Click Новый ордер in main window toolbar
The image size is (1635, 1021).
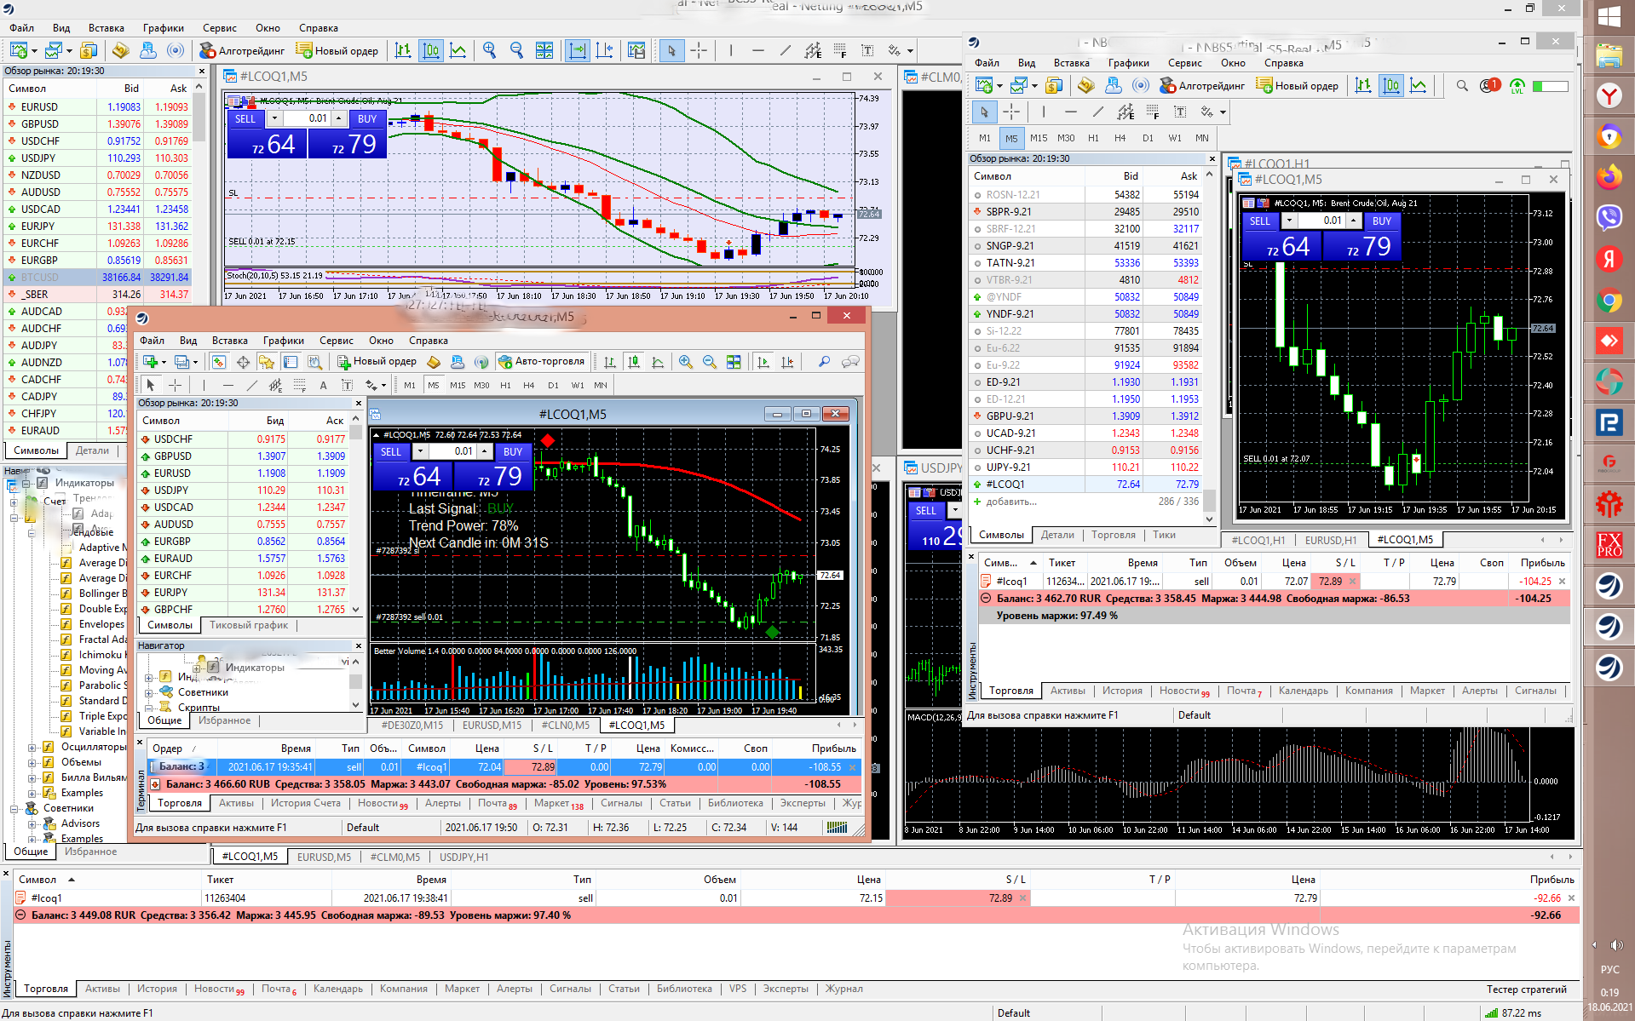[x=337, y=50]
